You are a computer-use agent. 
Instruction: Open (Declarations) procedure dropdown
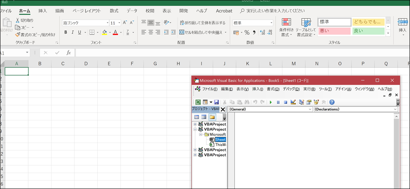395,109
